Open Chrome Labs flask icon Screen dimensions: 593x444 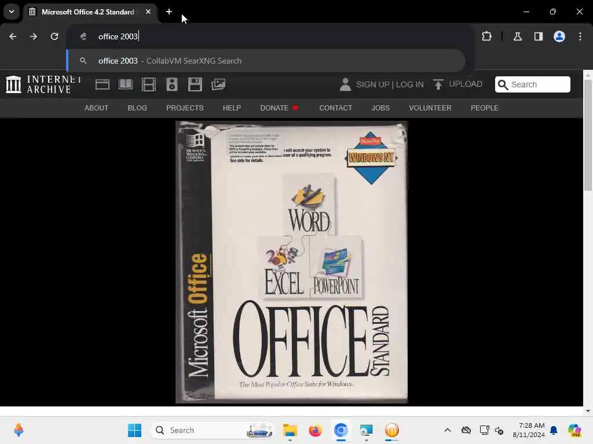point(518,36)
